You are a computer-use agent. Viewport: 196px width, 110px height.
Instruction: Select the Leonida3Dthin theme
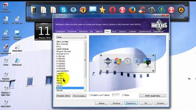point(62,71)
